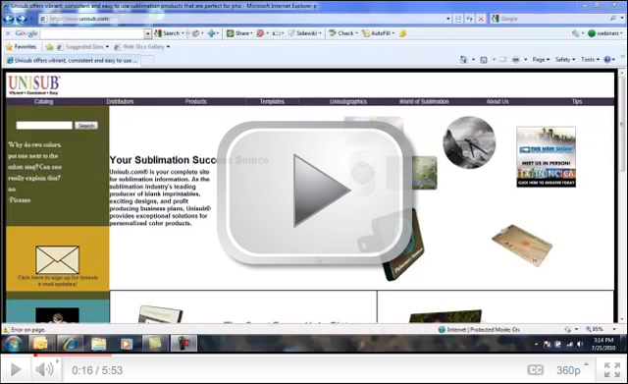Click the site Search button
Image resolution: width=628 pixels, height=384 pixels.
click(x=86, y=126)
